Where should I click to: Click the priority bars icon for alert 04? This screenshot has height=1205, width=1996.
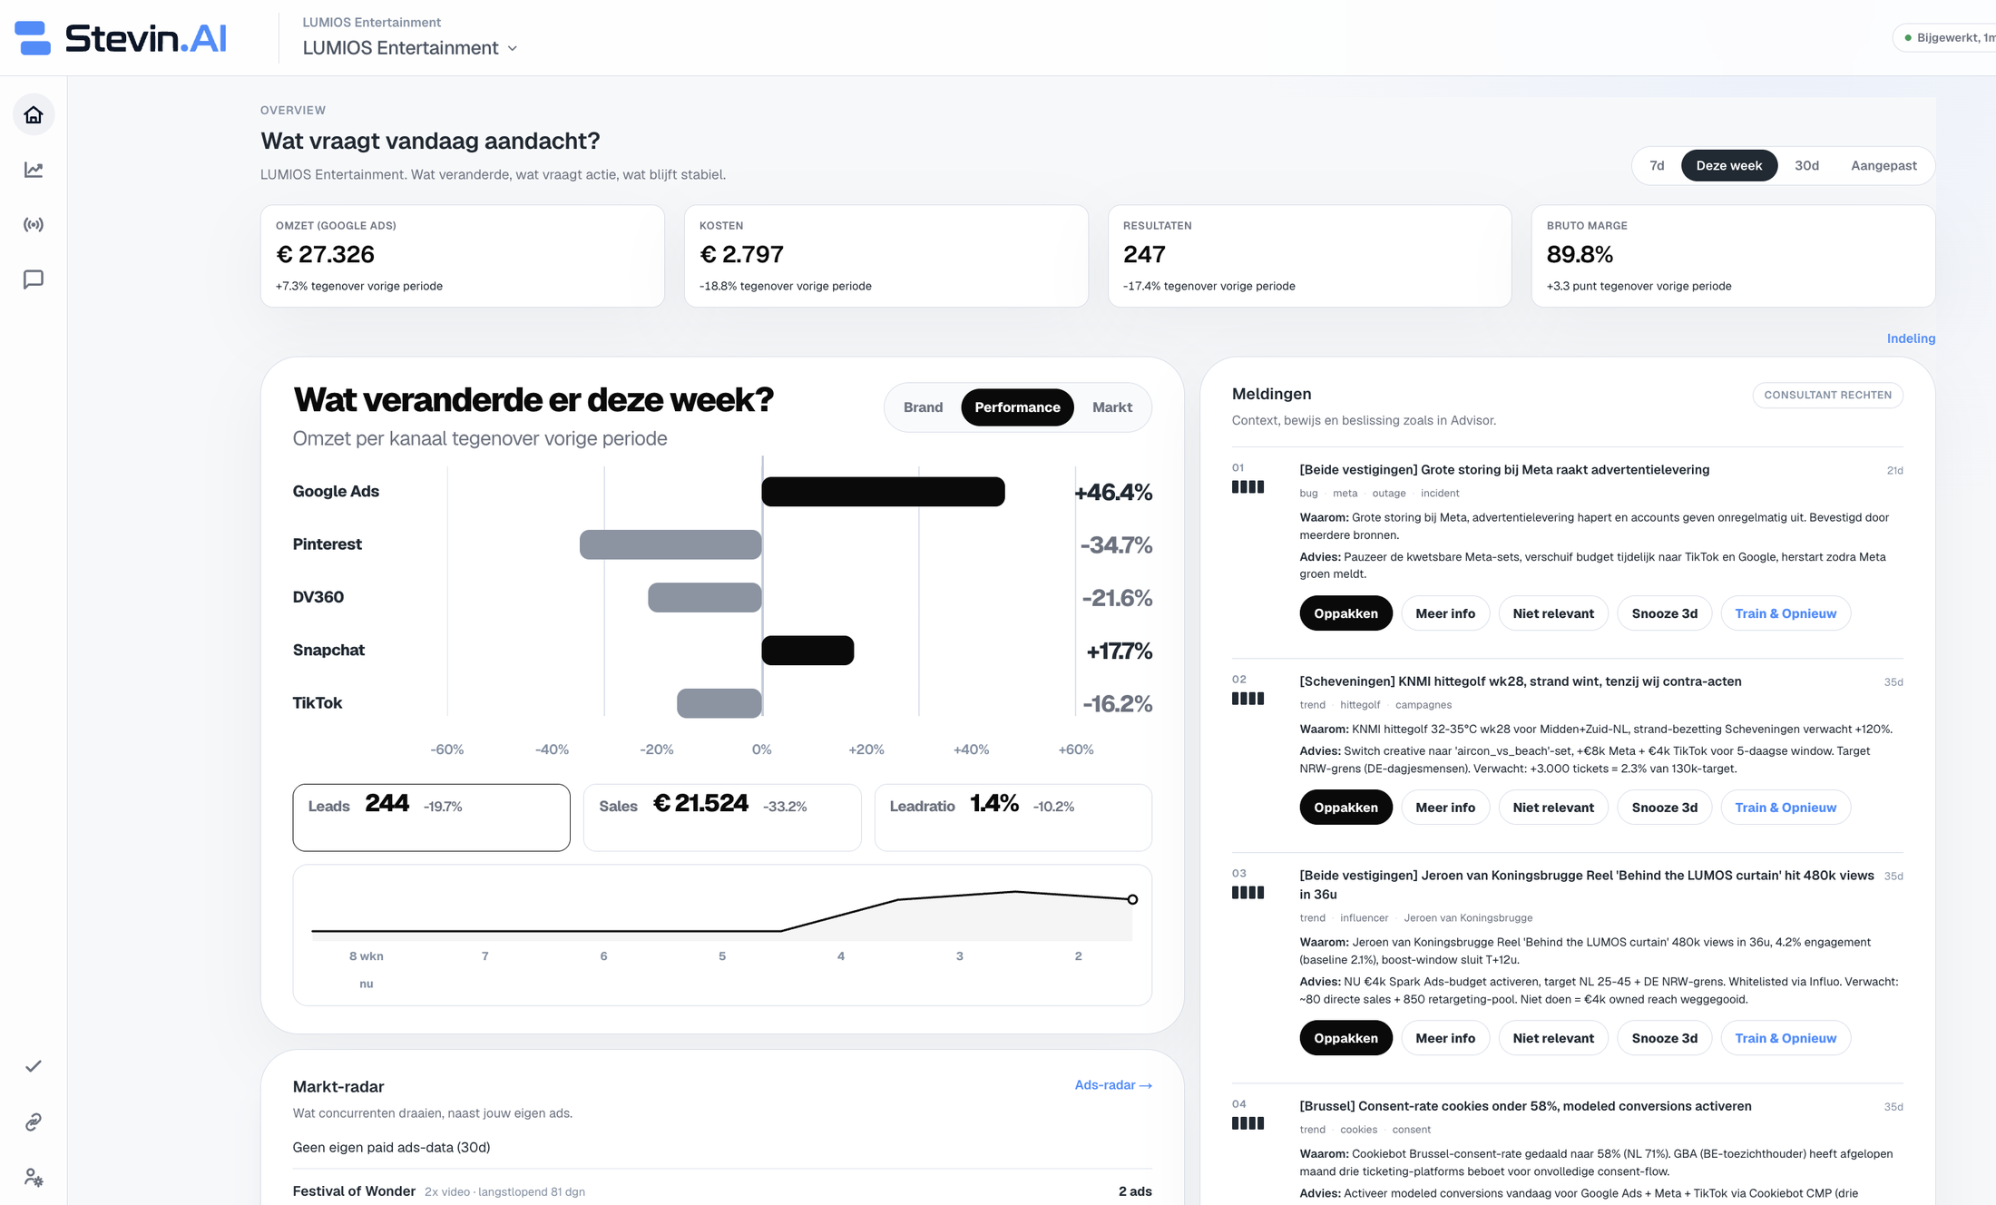click(x=1247, y=1123)
